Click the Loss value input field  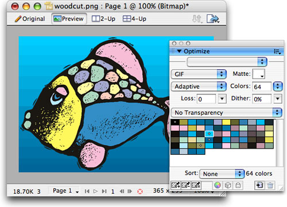[x=206, y=99]
